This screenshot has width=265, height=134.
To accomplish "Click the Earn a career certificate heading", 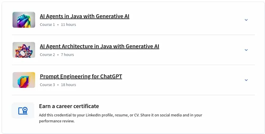I will pyautogui.click(x=69, y=106).
